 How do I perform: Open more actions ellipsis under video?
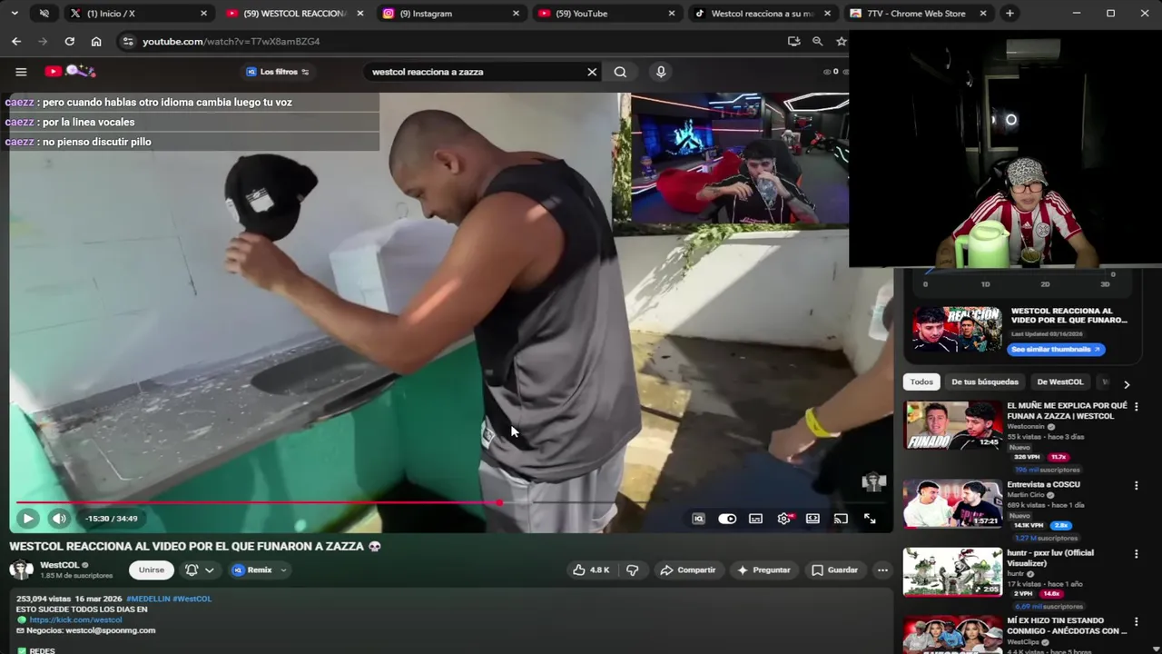coord(882,570)
